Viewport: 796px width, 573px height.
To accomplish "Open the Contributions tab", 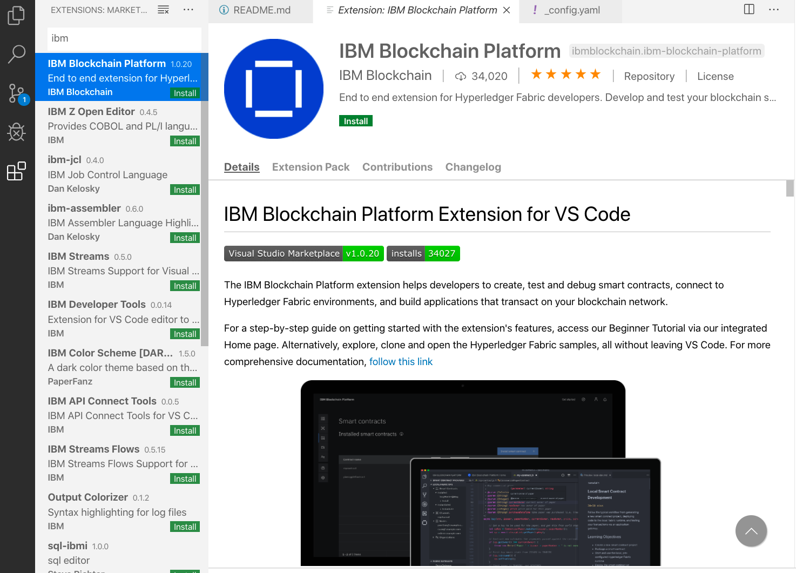I will (397, 167).
